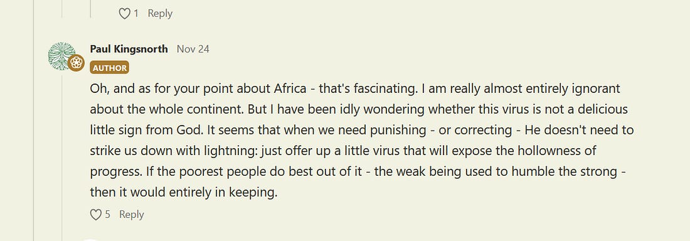The width and height of the screenshot is (690, 241).
Task: Open Paul Kingsnorth's profile name link
Action: point(129,49)
